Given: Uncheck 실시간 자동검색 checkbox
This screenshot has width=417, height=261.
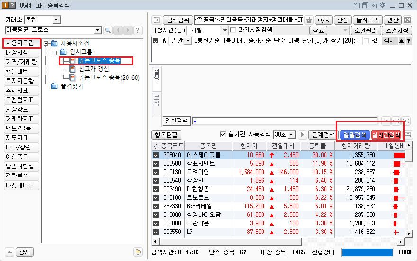Looking at the screenshot, I should [x=223, y=134].
